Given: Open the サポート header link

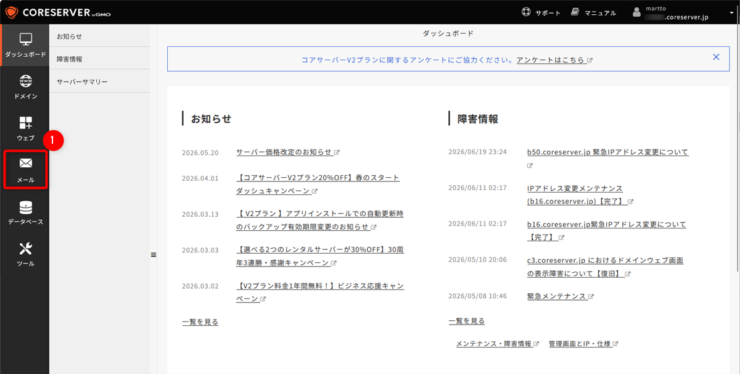Looking at the screenshot, I should (x=548, y=13).
